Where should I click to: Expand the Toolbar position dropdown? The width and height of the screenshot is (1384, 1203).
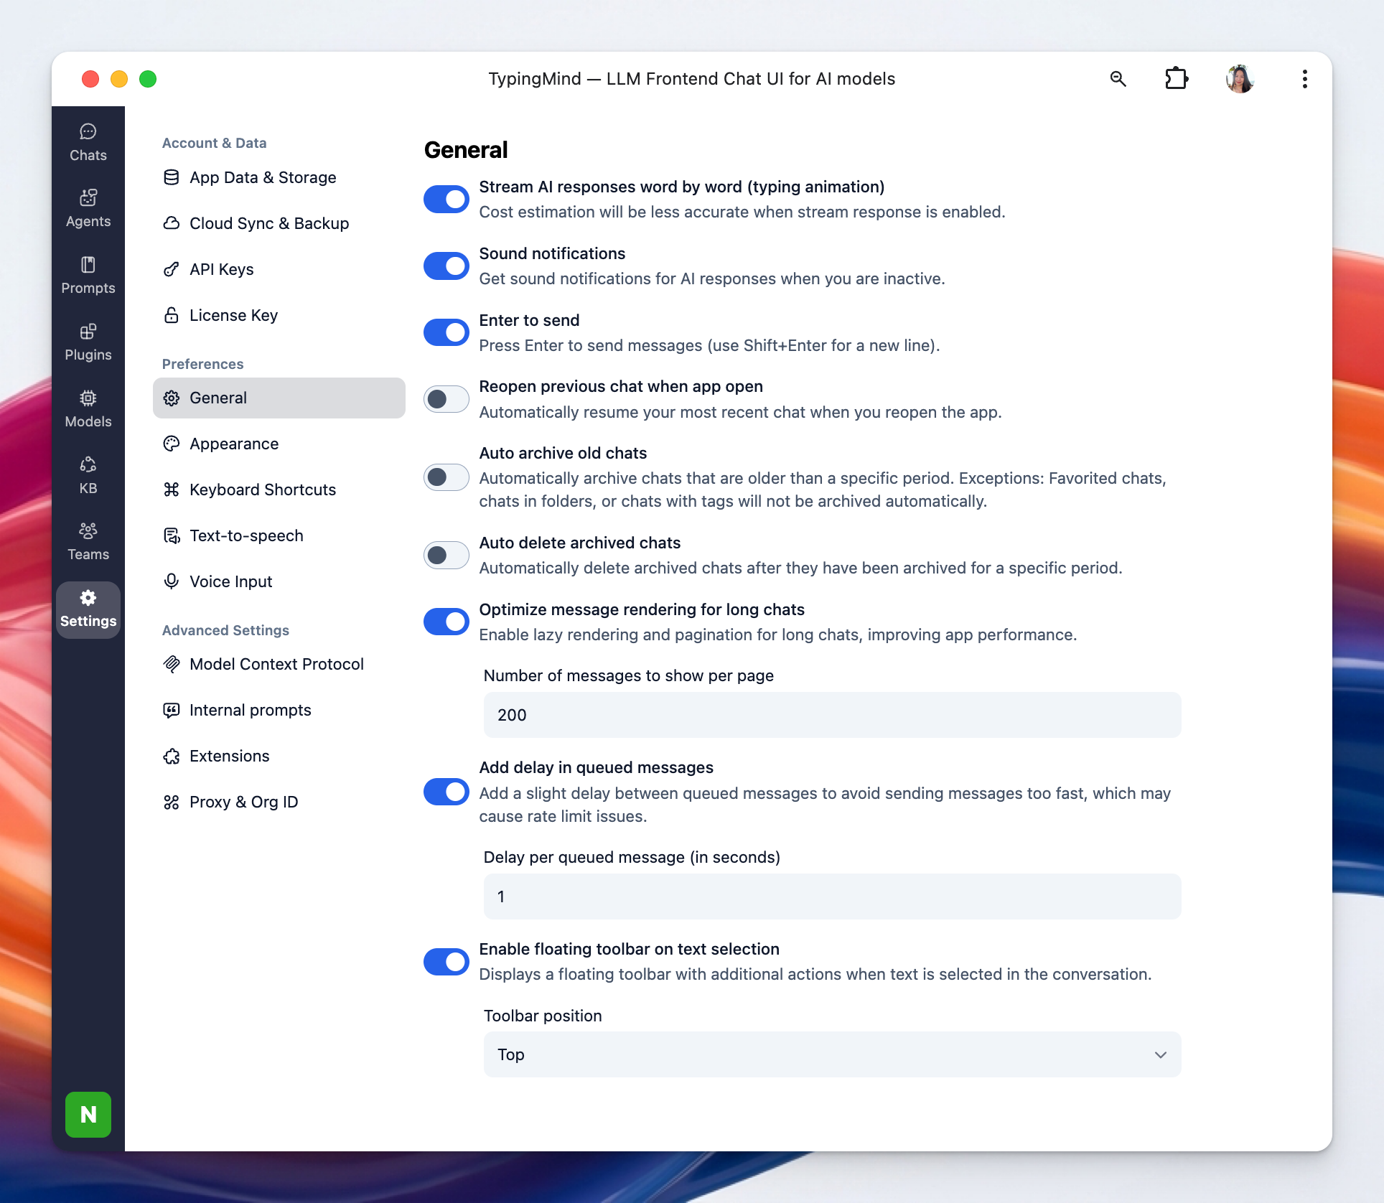coord(831,1054)
